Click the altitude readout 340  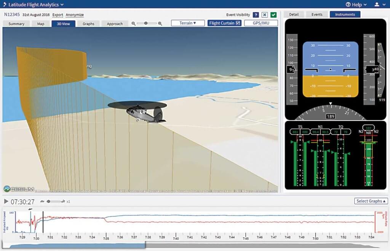tap(372, 70)
